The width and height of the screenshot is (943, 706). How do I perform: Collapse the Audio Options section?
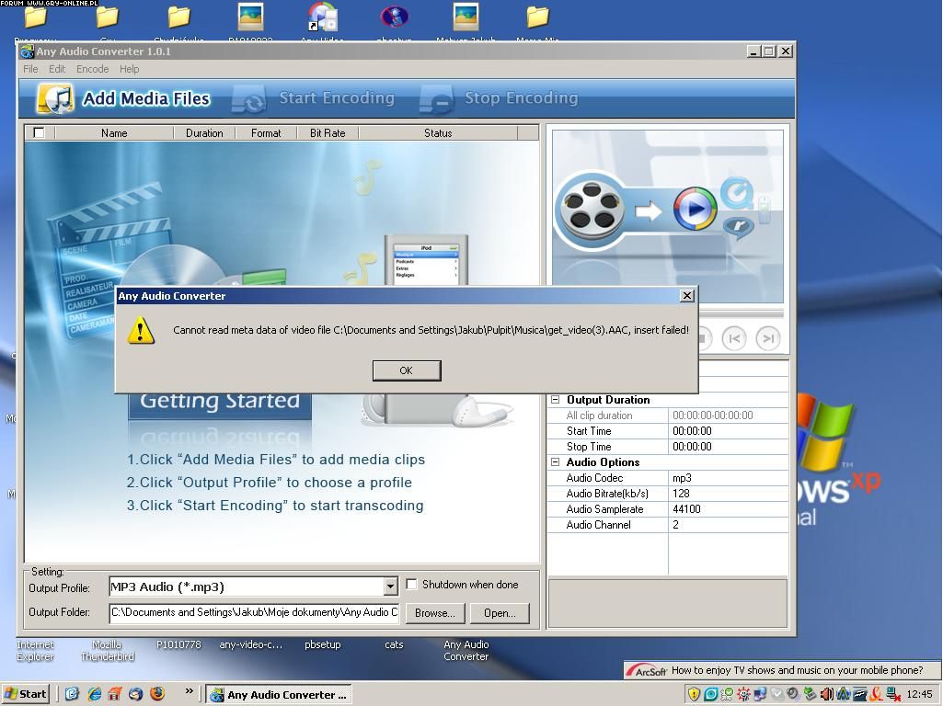555,462
